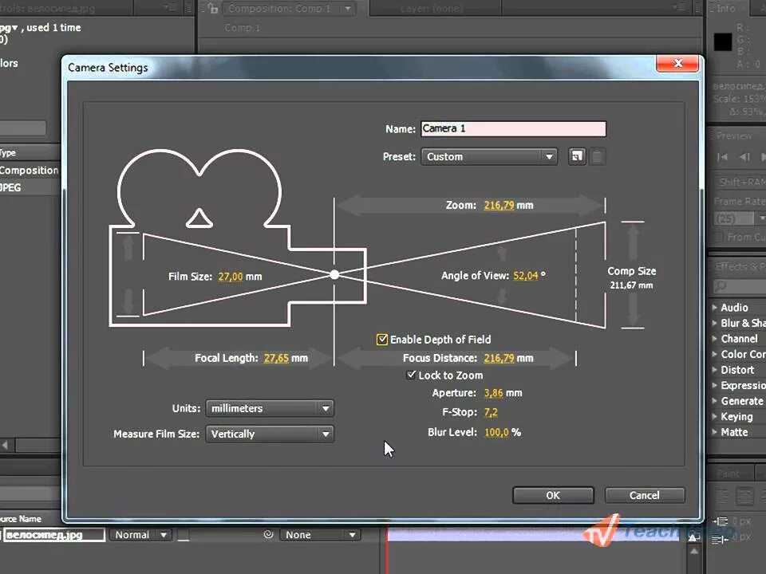The height and width of the screenshot is (574, 766).
Task: Select the Preview panel tab
Action: click(734, 136)
